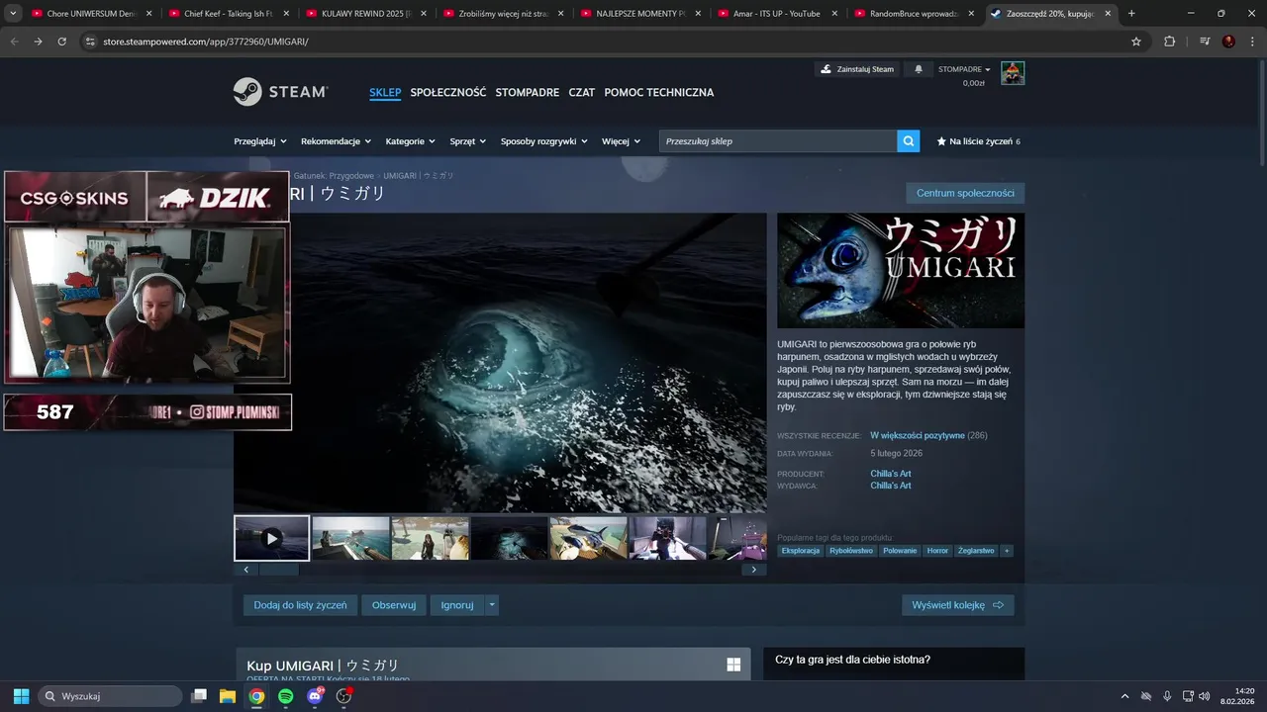Switch to the KULAWY REWIND 2025 tab
This screenshot has width=1267, height=712.
pos(366,14)
